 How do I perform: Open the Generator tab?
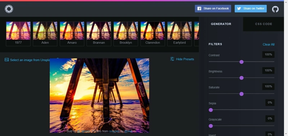(221, 24)
